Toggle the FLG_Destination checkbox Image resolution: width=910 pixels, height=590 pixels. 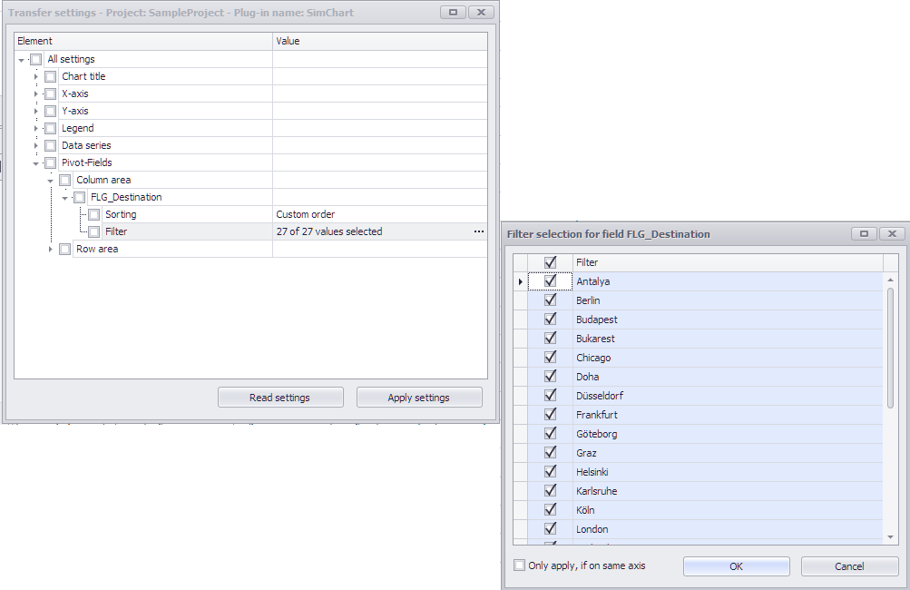pyautogui.click(x=80, y=198)
